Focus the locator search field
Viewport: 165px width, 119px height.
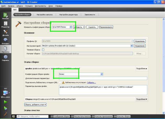[x=32, y=116]
